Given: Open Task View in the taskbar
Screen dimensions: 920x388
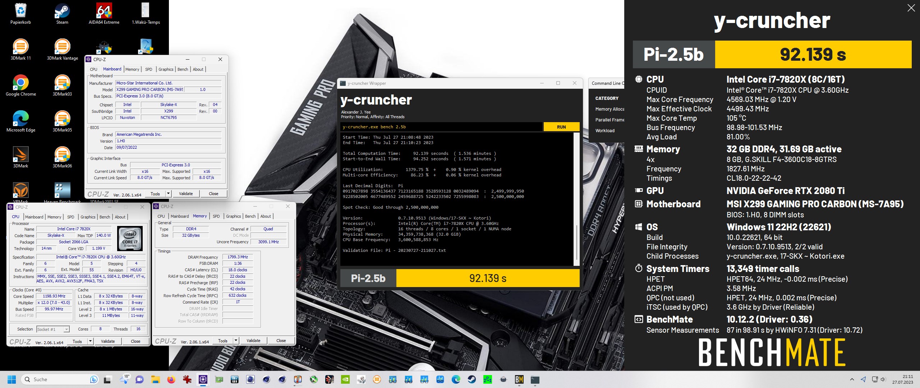Looking at the screenshot, I should (x=107, y=379).
